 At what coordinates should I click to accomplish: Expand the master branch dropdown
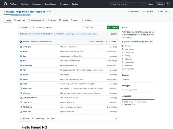[x=25, y=27]
